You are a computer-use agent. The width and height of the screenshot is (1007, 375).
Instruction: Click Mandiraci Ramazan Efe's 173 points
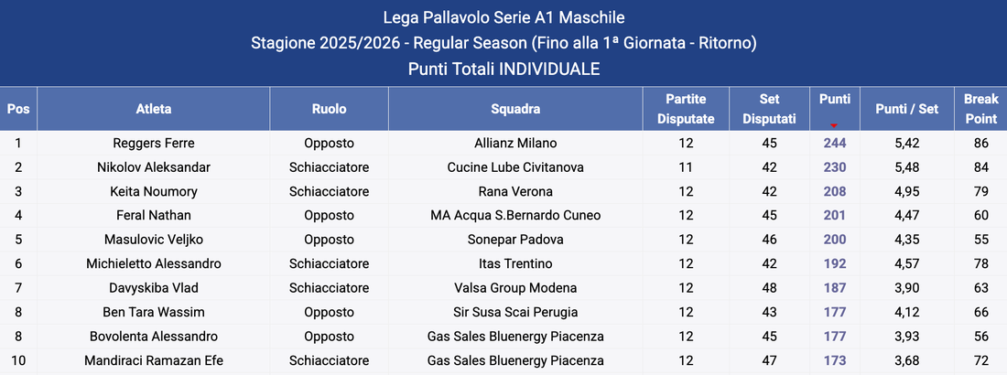point(834,361)
